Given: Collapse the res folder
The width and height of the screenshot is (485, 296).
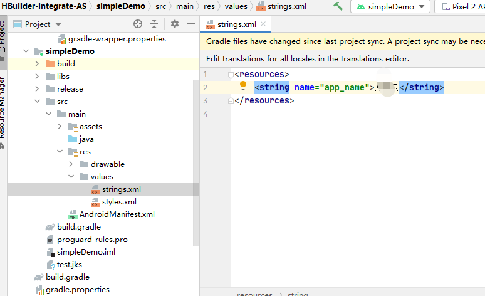Looking at the screenshot, I should [60, 151].
